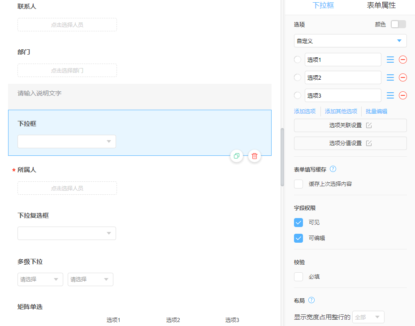The image size is (415, 326).
Task: Click the help icon next to 布局
Action: 311,300
